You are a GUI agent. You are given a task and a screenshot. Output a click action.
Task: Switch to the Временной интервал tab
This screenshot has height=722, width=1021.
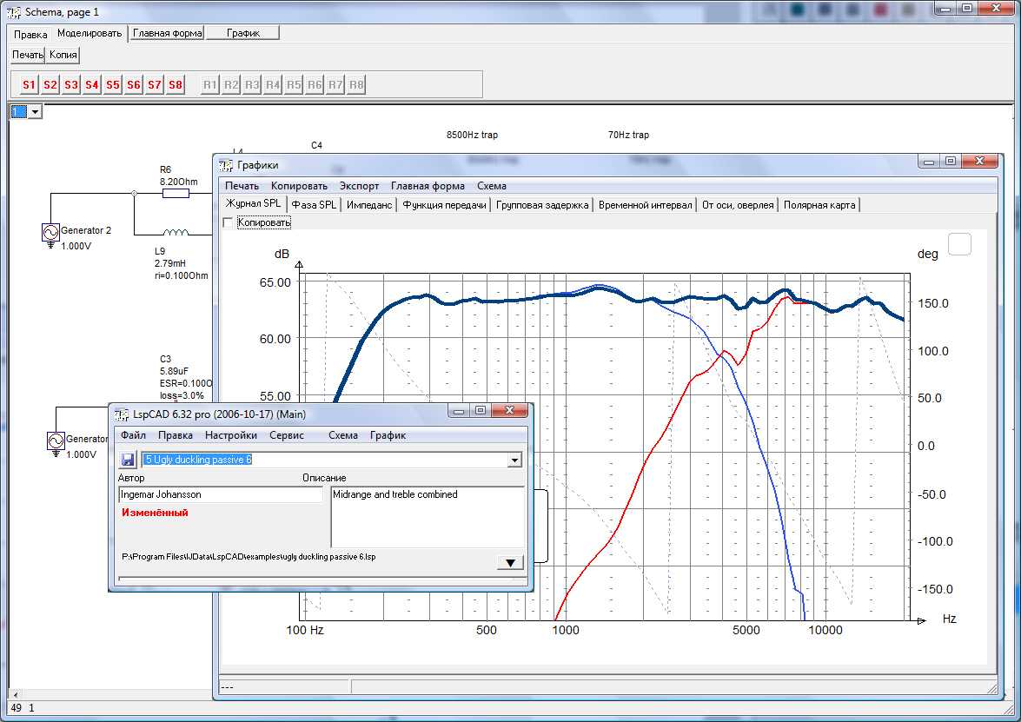[x=646, y=205]
